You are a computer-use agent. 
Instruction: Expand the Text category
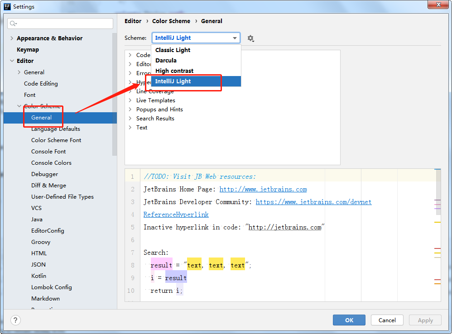tap(130, 127)
